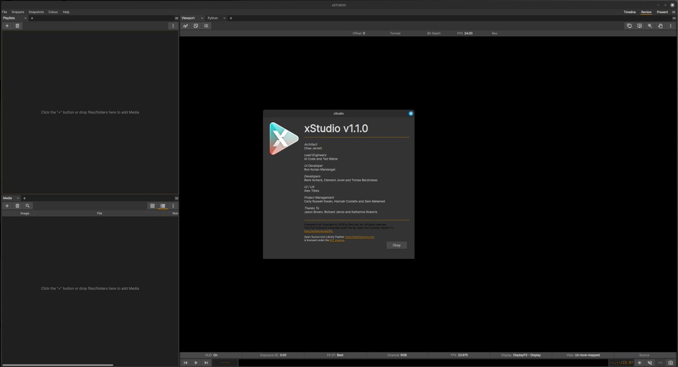Open the Fit (F) Best dropdown
The height and width of the screenshot is (367, 678).
(x=335, y=355)
